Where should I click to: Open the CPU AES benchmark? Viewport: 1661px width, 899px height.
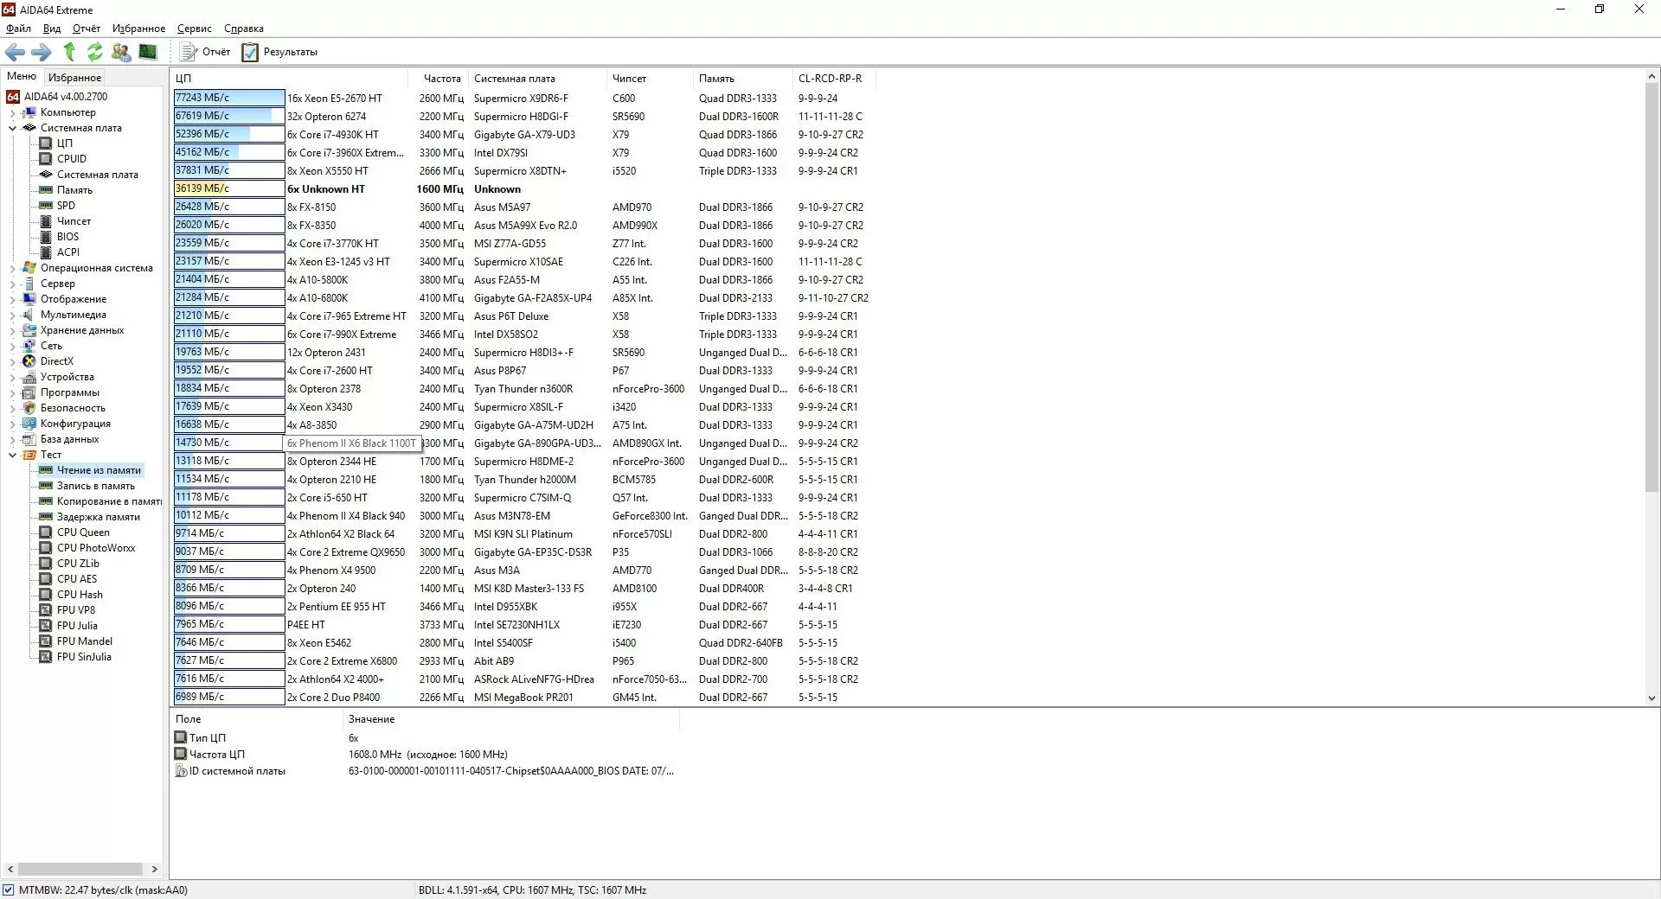pos(77,579)
